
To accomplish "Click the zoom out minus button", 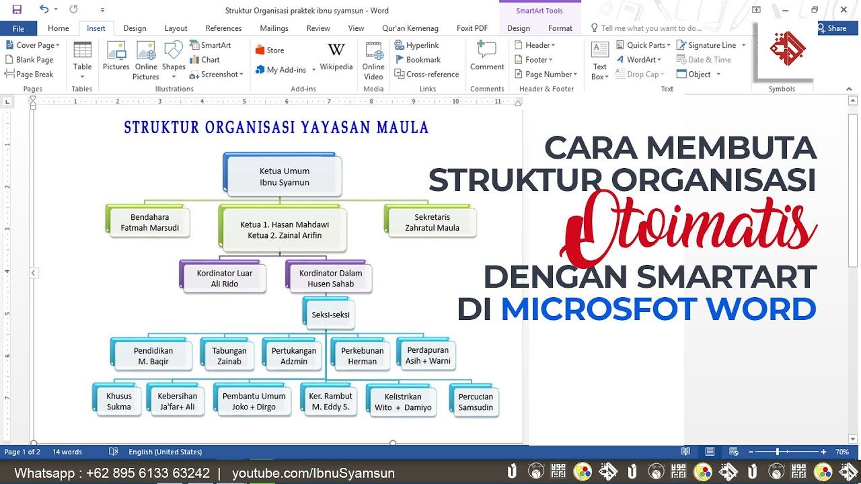I will pos(751,452).
